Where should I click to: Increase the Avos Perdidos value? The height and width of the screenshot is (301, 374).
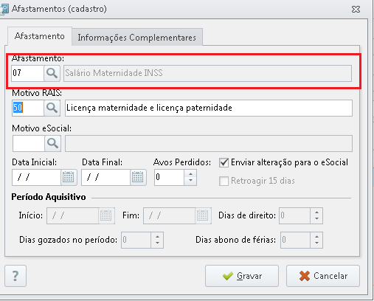tap(190, 173)
